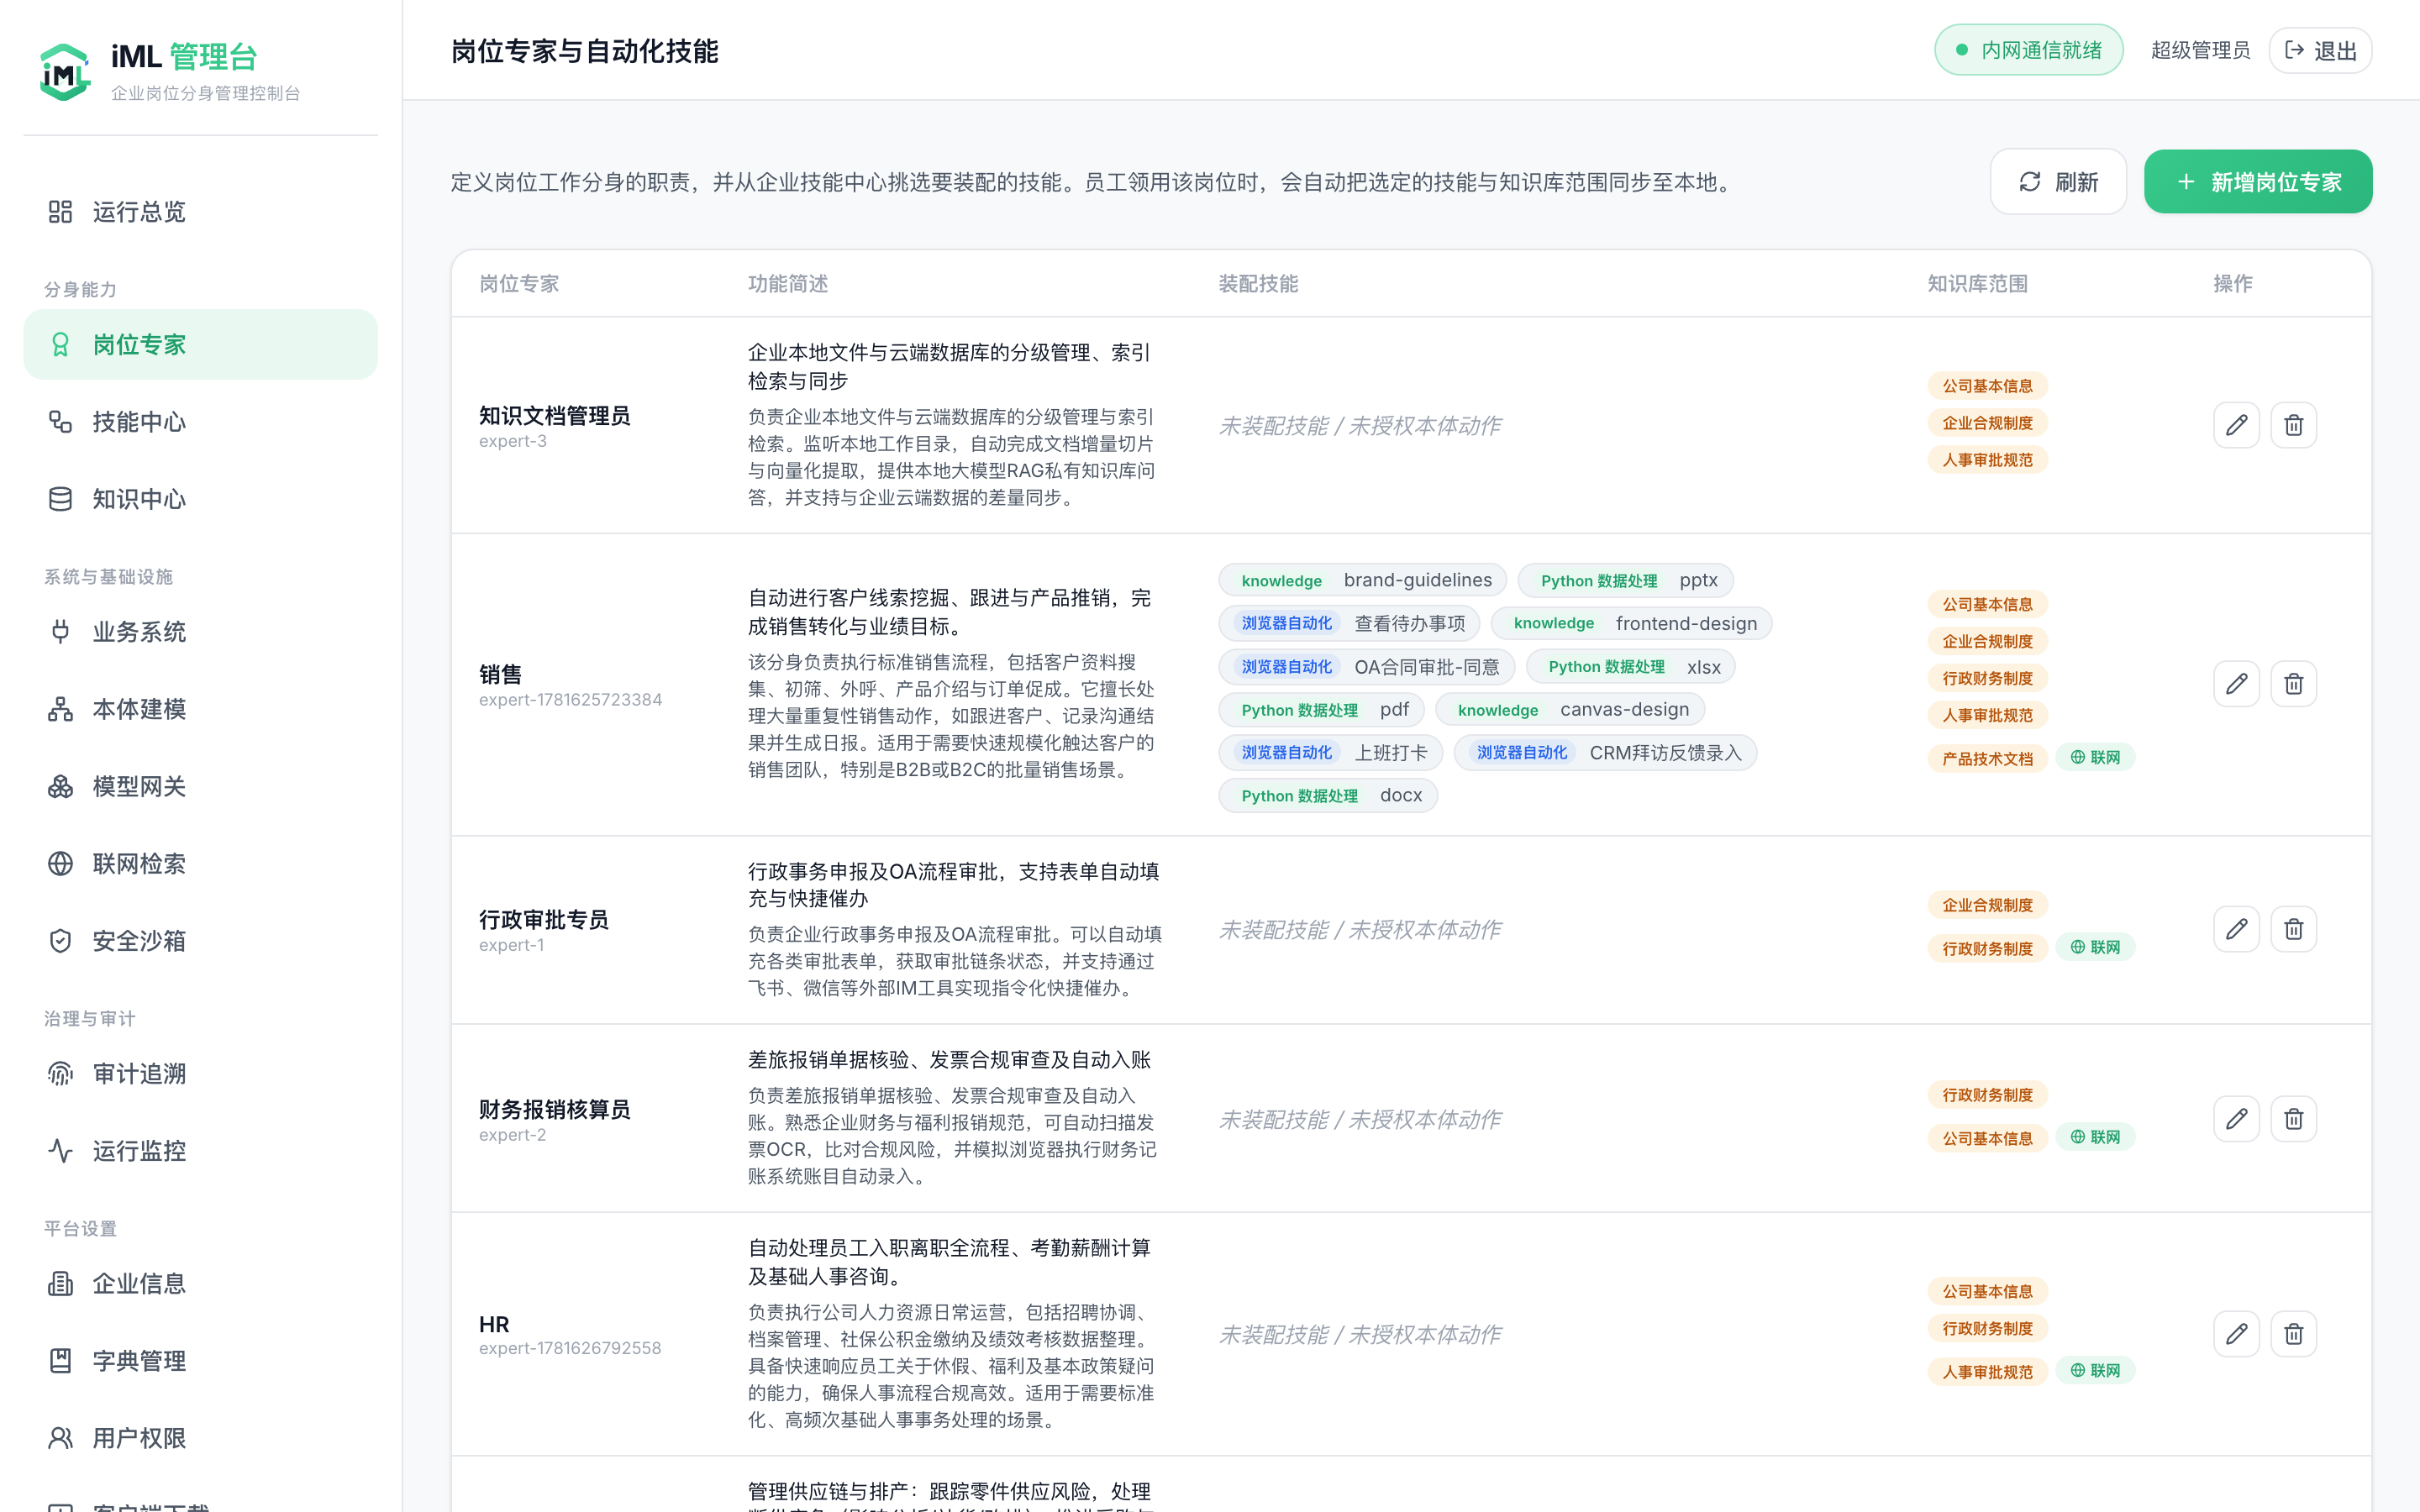Click the pptx skill tag
This screenshot has height=1512, width=2420.
(x=1625, y=581)
